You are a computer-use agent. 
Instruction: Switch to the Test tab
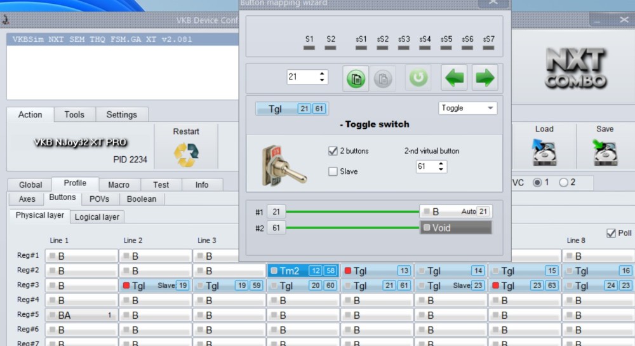[161, 185]
